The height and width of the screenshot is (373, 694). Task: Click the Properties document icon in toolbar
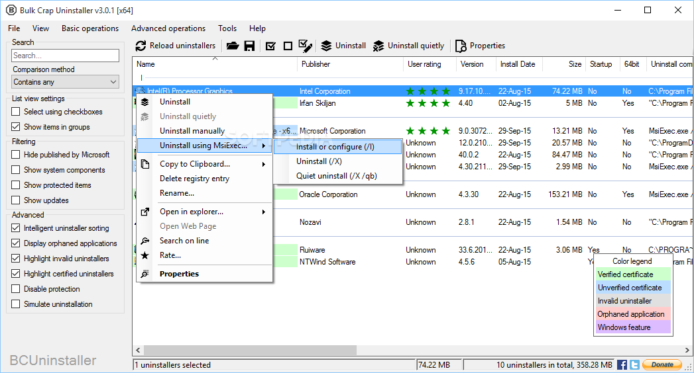[x=461, y=46]
